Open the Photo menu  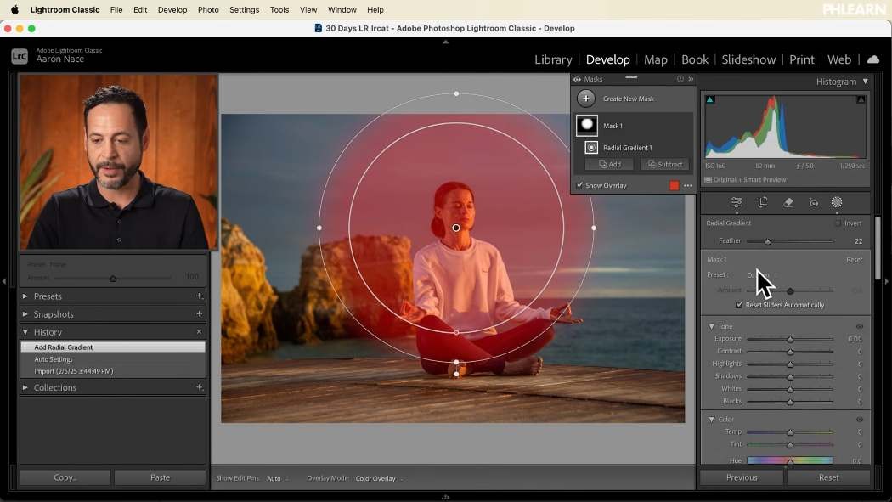pos(208,9)
